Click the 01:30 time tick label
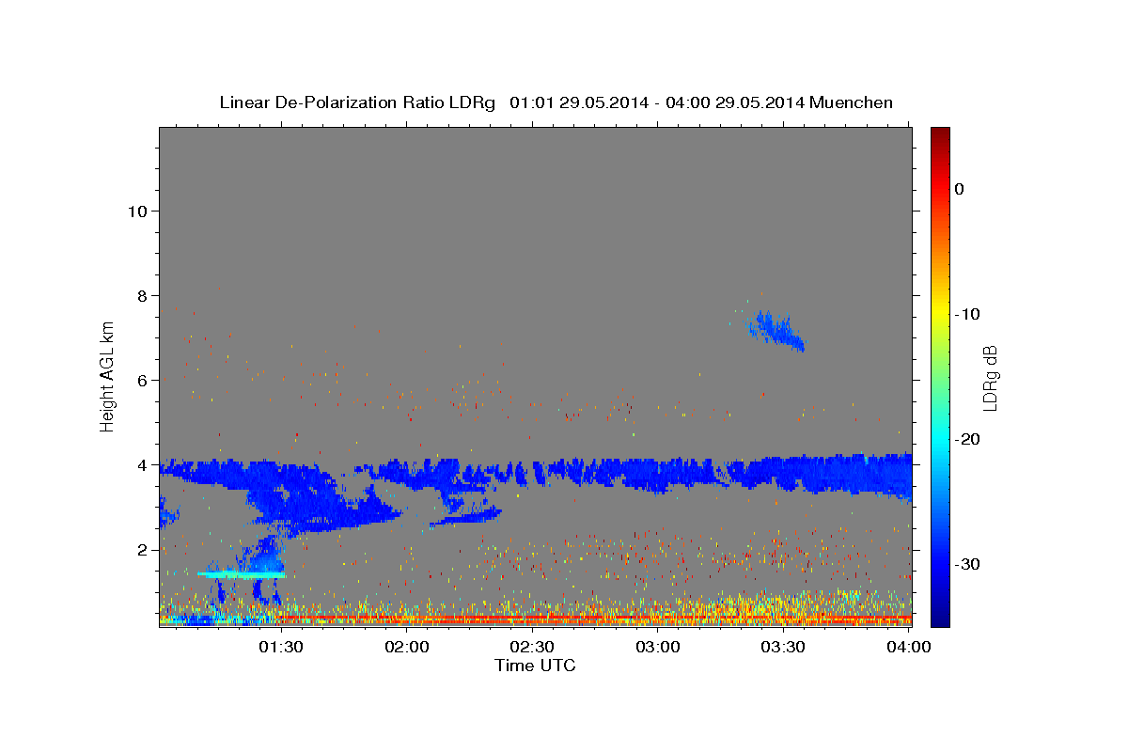Viewport: 1128px width, 752px height. pyautogui.click(x=281, y=648)
